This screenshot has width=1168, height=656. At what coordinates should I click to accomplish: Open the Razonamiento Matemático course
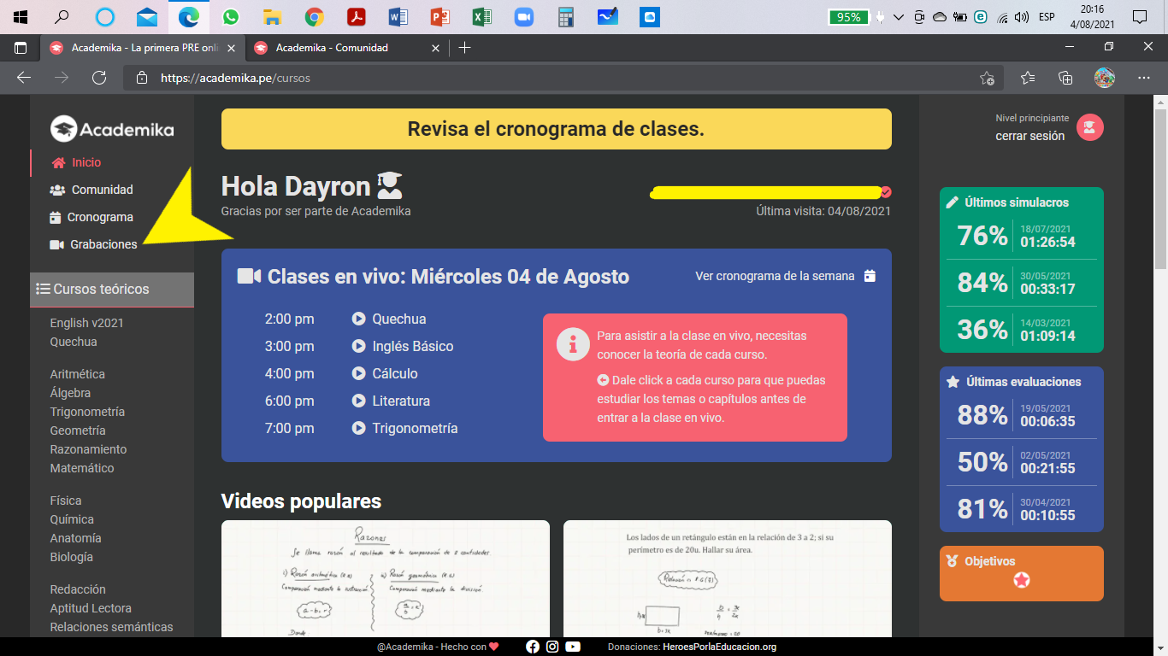coord(88,459)
